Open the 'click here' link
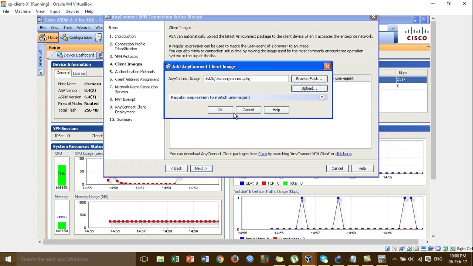473x266 pixels. coord(343,154)
